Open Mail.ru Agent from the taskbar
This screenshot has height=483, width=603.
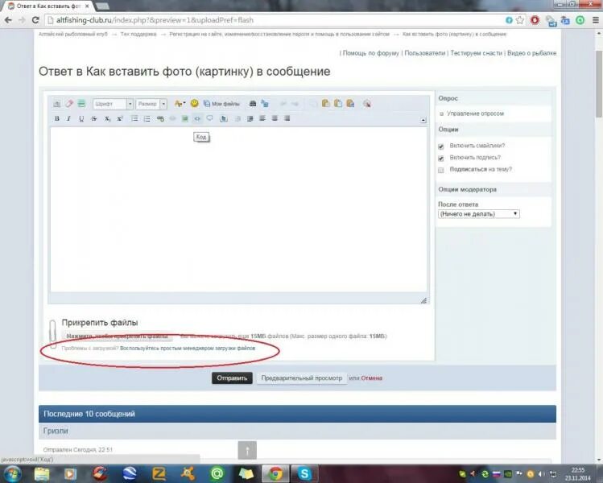[x=217, y=474]
